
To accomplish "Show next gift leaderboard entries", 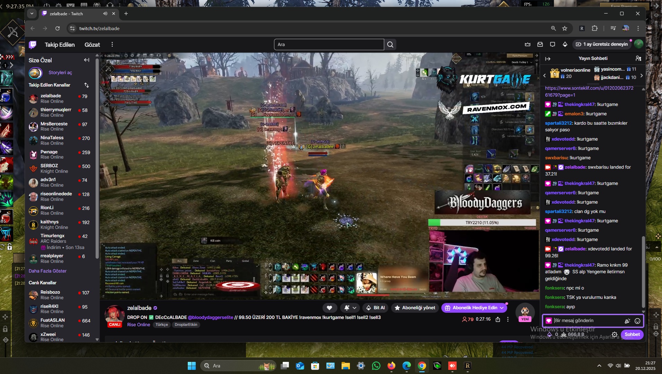I will tap(641, 75).
